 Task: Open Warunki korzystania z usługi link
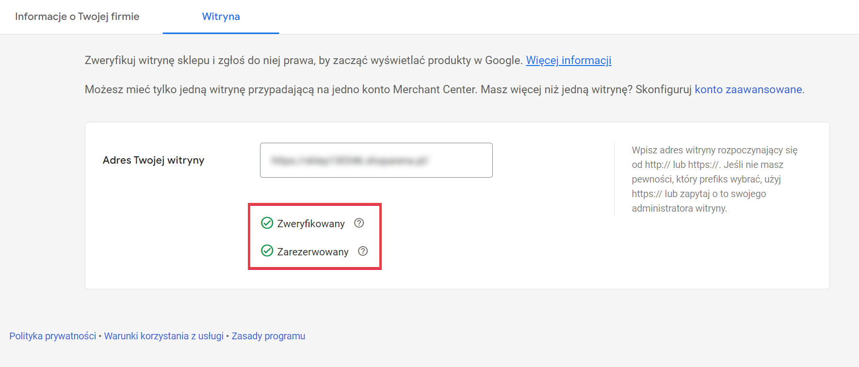coord(164,336)
